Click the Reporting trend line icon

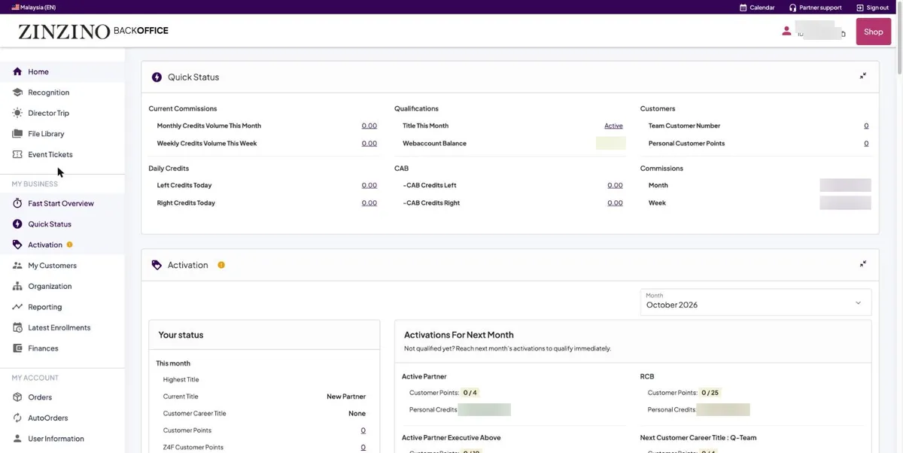pyautogui.click(x=17, y=307)
